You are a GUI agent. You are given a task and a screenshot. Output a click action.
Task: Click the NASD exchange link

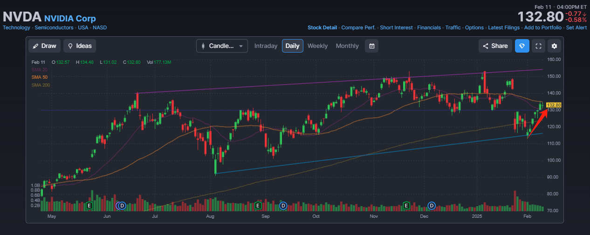[100, 27]
